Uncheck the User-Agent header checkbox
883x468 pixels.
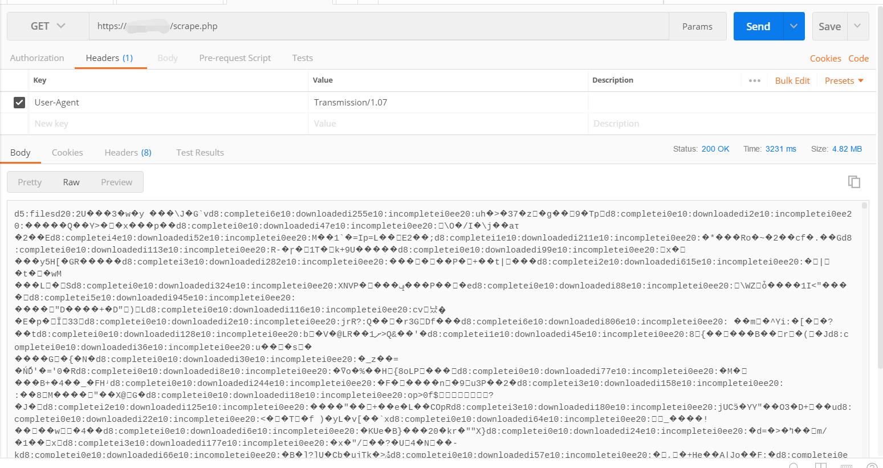19,103
